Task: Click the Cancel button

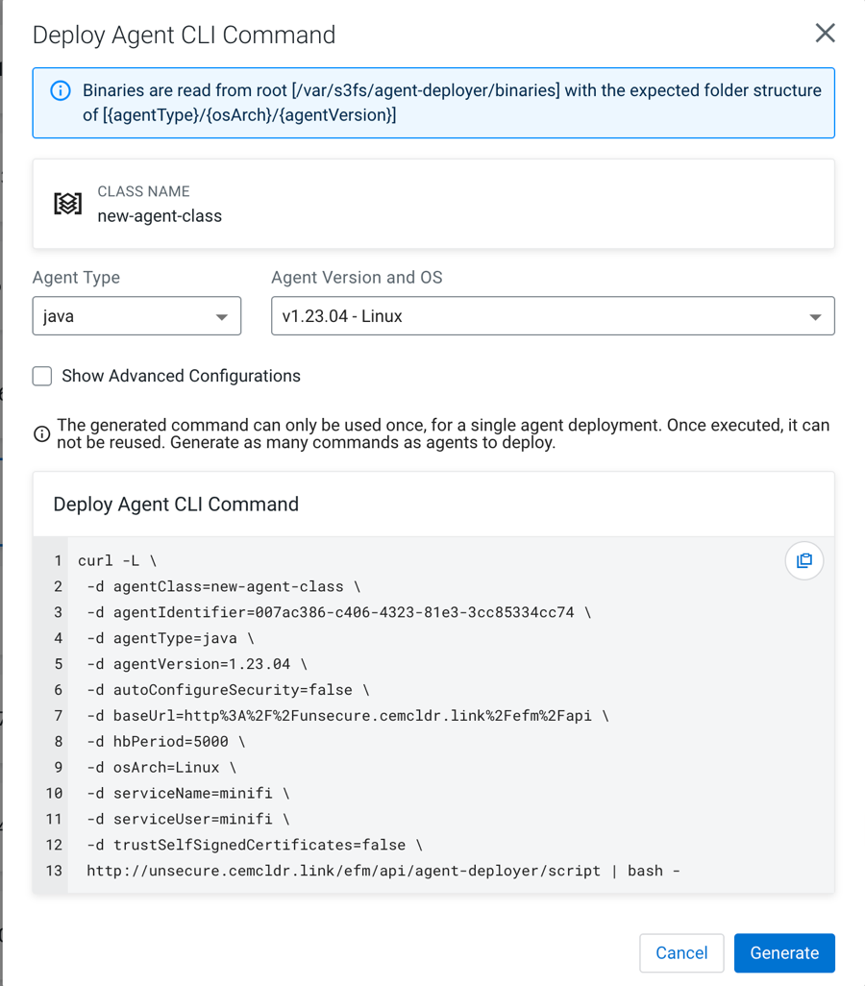Action: click(x=680, y=952)
